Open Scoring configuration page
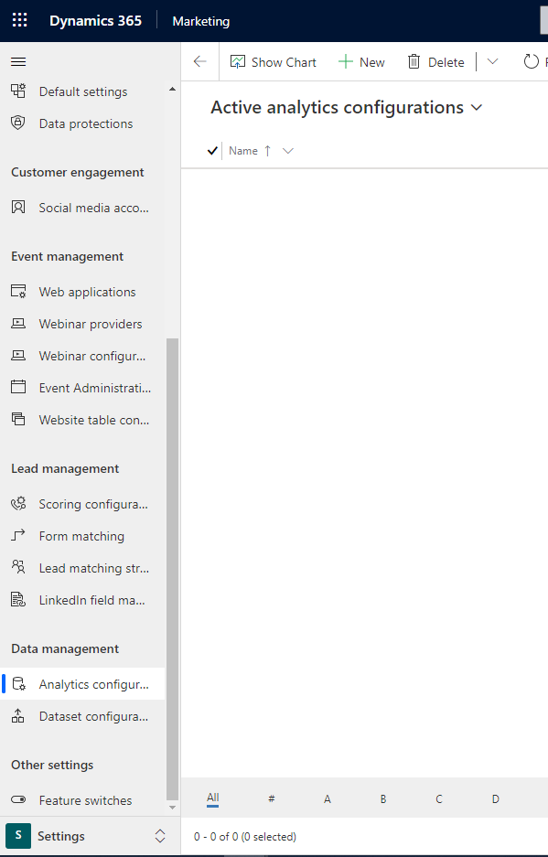Screen dimensions: 548x857 click(93, 504)
